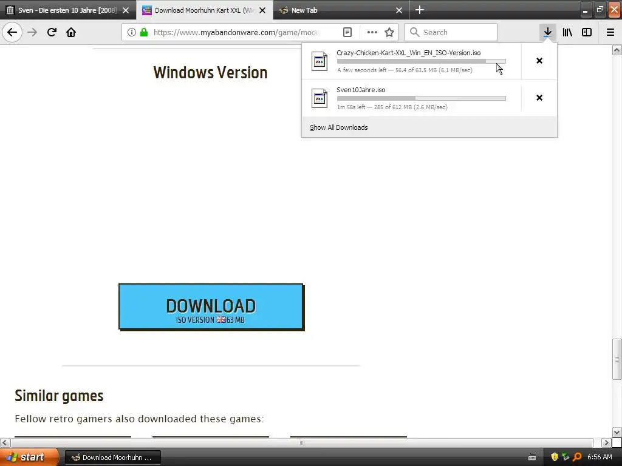
Task: Open a new tab with plus button
Action: coord(419,10)
